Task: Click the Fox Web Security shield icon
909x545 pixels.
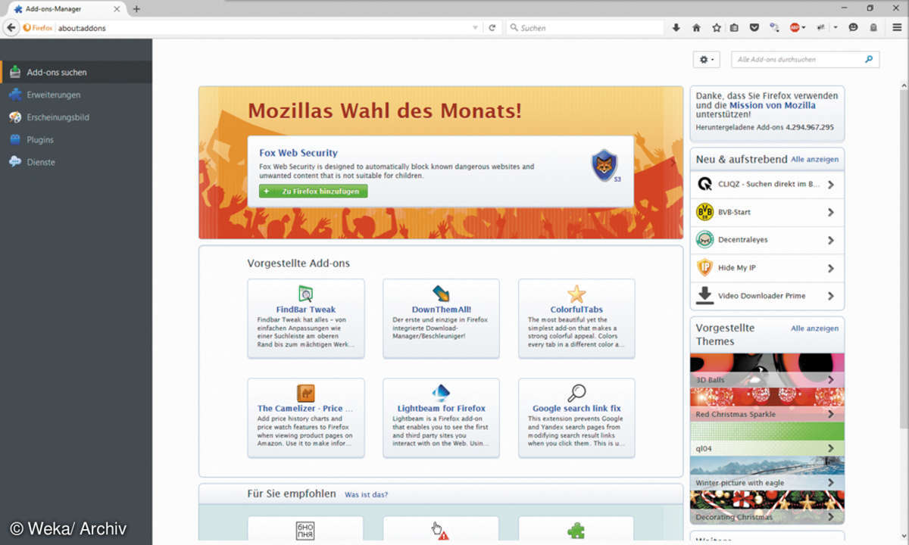Action: (604, 166)
